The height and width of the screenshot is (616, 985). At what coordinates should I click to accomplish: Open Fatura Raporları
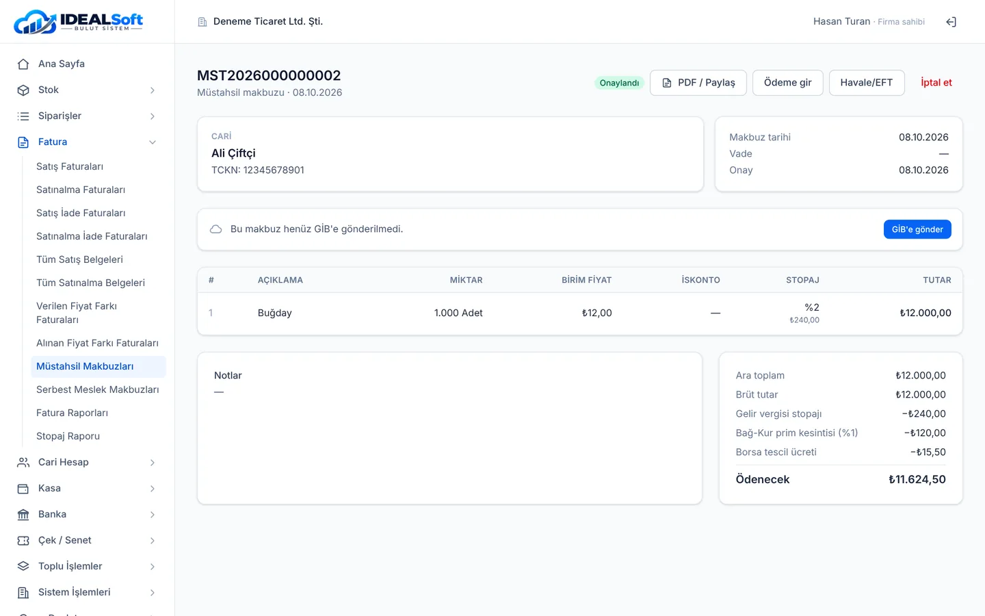pyautogui.click(x=98, y=413)
